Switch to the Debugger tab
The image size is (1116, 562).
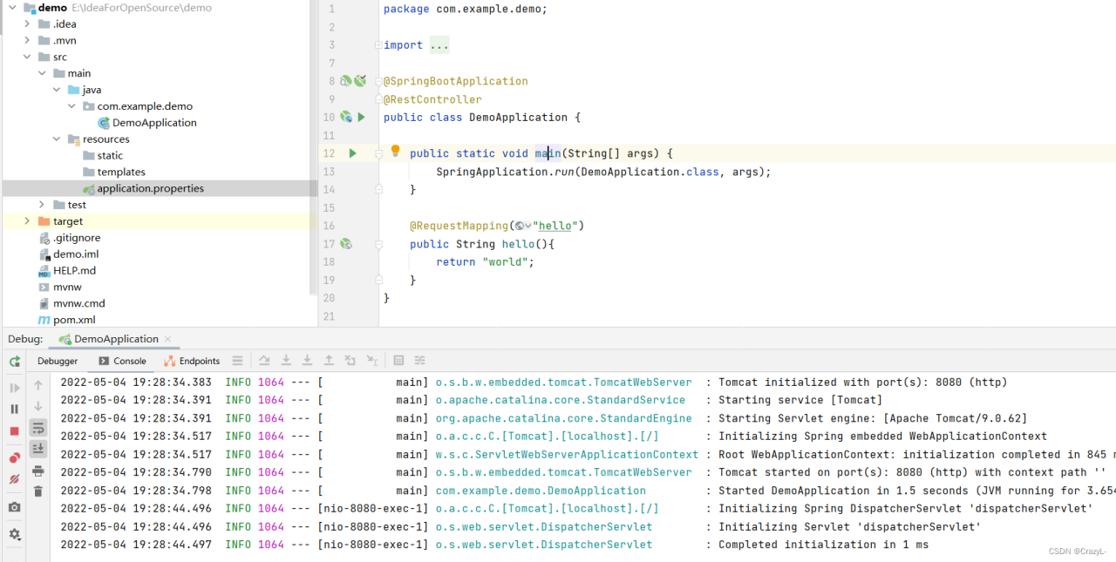coord(58,361)
